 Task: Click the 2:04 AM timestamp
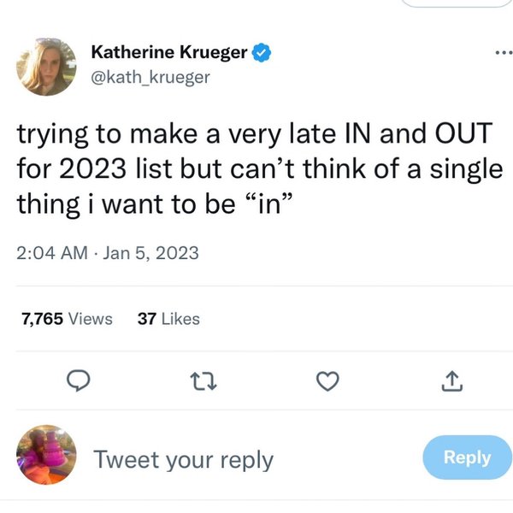coord(51,253)
